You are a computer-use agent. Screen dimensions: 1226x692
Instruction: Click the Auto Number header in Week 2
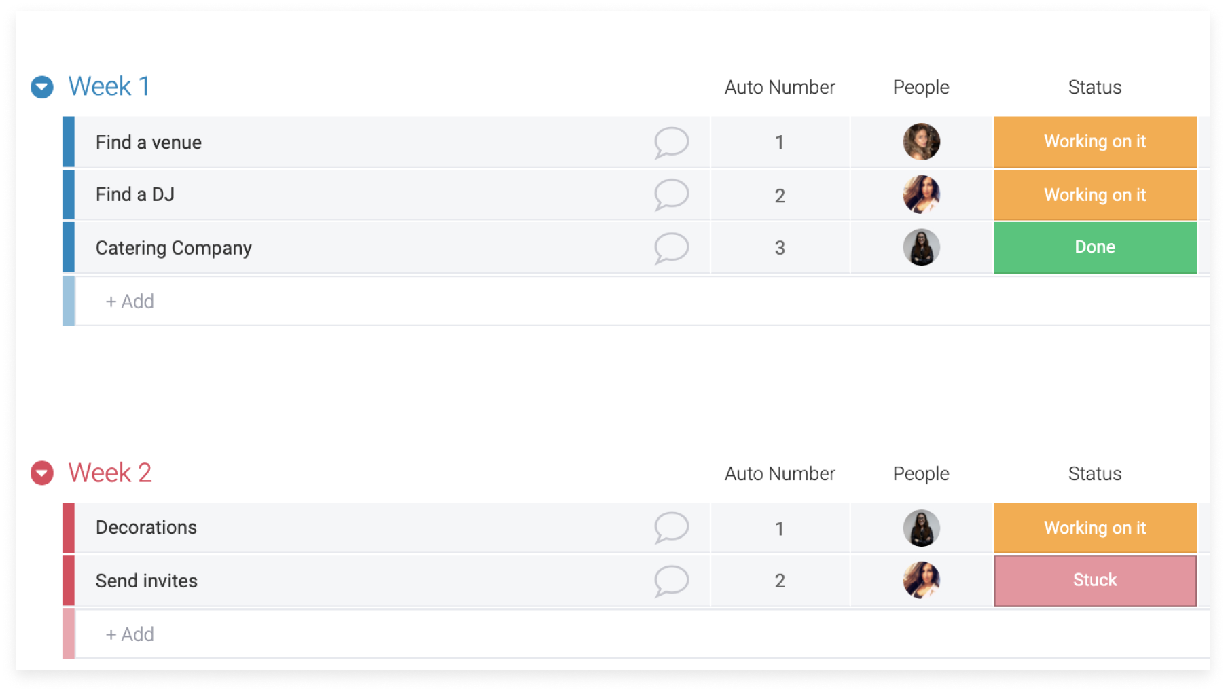tap(780, 473)
